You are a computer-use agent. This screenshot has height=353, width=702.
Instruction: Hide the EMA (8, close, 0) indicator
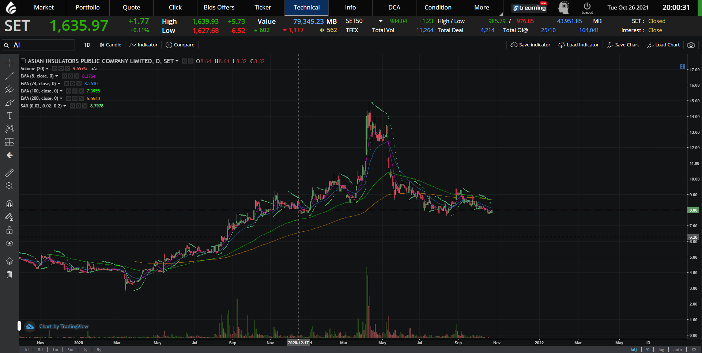click(64, 76)
